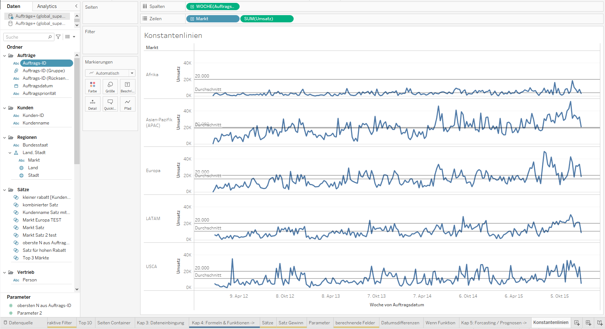Image resolution: width=605 pixels, height=329 pixels.
Task: Collapse the Sätze folder
Action: 5,190
